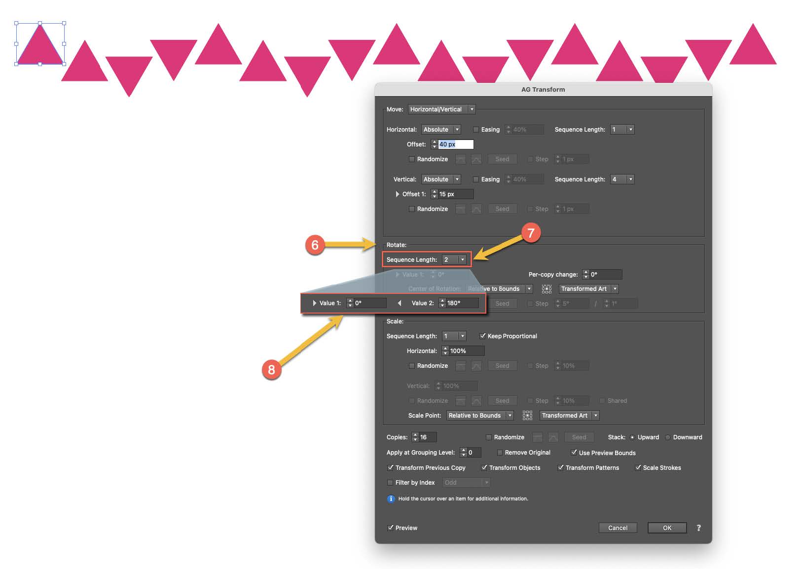Click Apply at Grouping Level stepper
The height and width of the screenshot is (569, 802).
coord(463,452)
